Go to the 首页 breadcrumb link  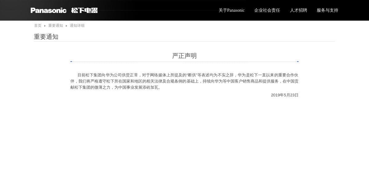point(38,26)
